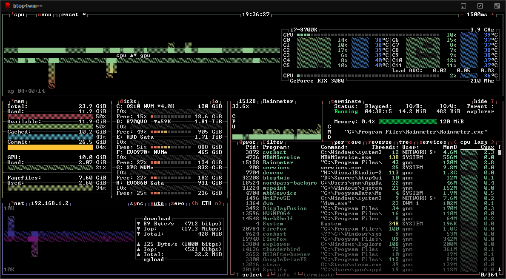Select the steam process row
506x279 pixels.
[x=364, y=265]
